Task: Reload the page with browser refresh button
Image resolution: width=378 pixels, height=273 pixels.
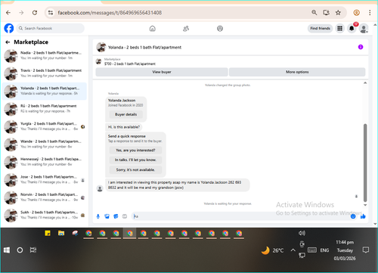Action: point(35,13)
